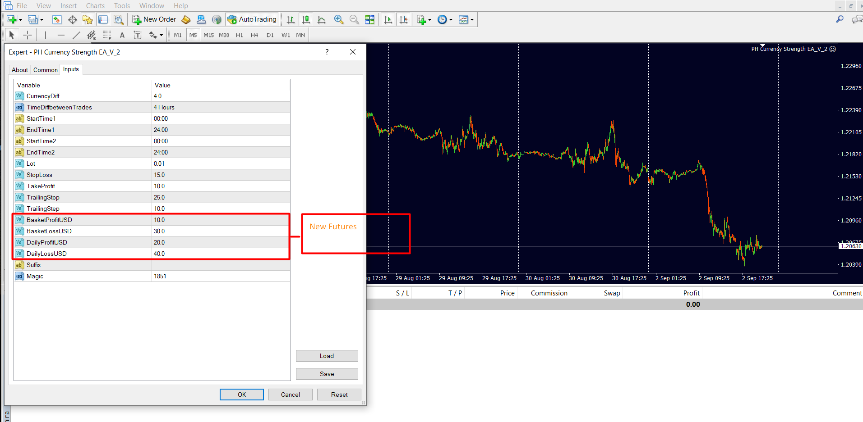Click the Load button

(327, 356)
